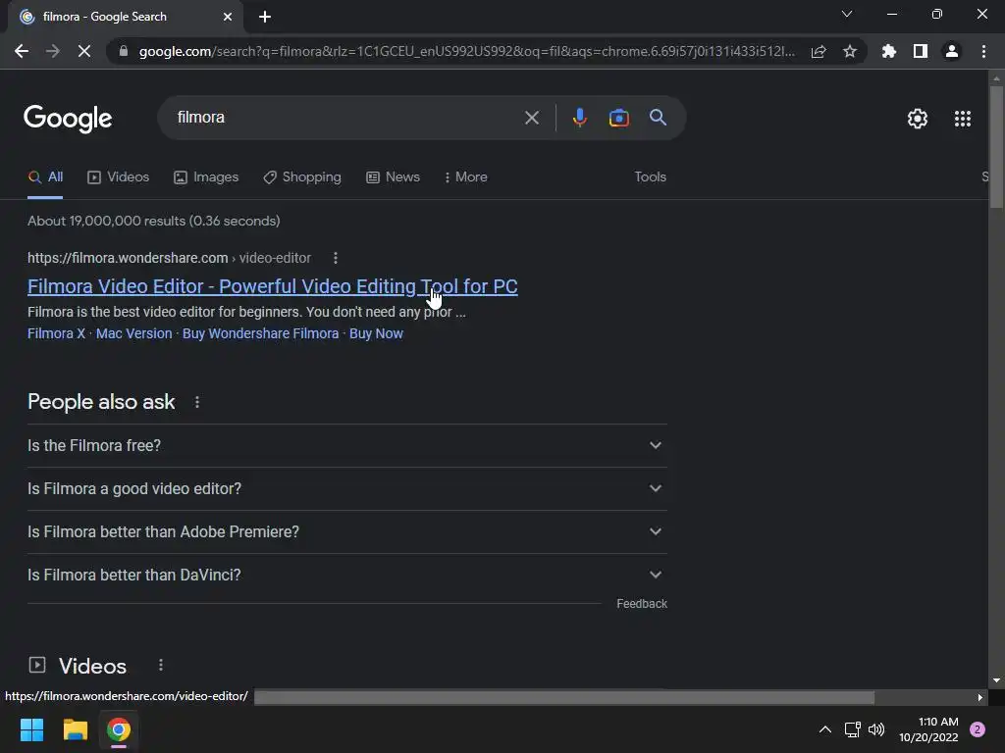Image resolution: width=1005 pixels, height=753 pixels.
Task: Open the notification badge showing 2
Action: click(978, 729)
